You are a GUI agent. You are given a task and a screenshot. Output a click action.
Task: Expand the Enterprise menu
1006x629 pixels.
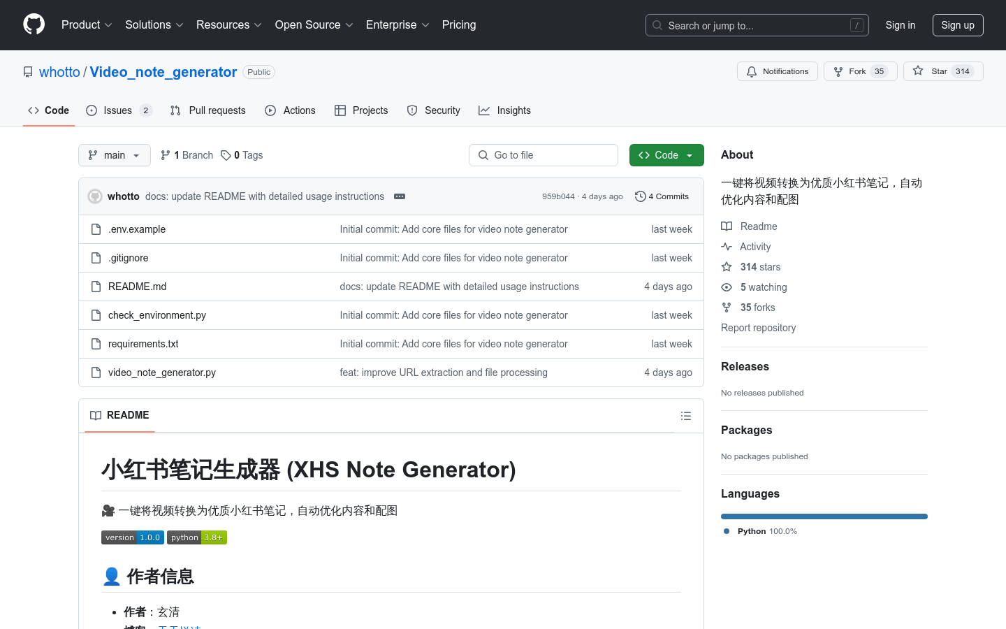click(x=398, y=25)
